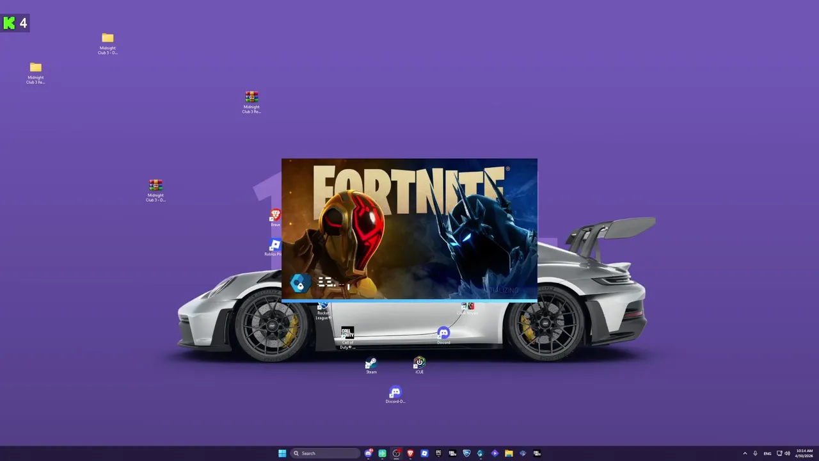Select the Discord-D... desktop shortcut
The width and height of the screenshot is (819, 461).
[x=395, y=395]
